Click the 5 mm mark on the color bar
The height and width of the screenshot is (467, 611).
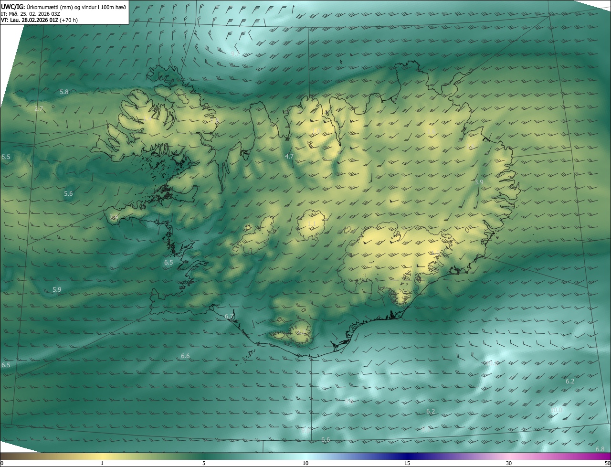click(x=204, y=463)
